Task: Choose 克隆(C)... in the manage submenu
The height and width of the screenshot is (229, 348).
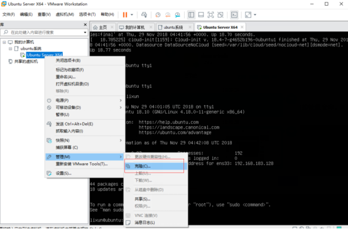Action: tap(156, 166)
